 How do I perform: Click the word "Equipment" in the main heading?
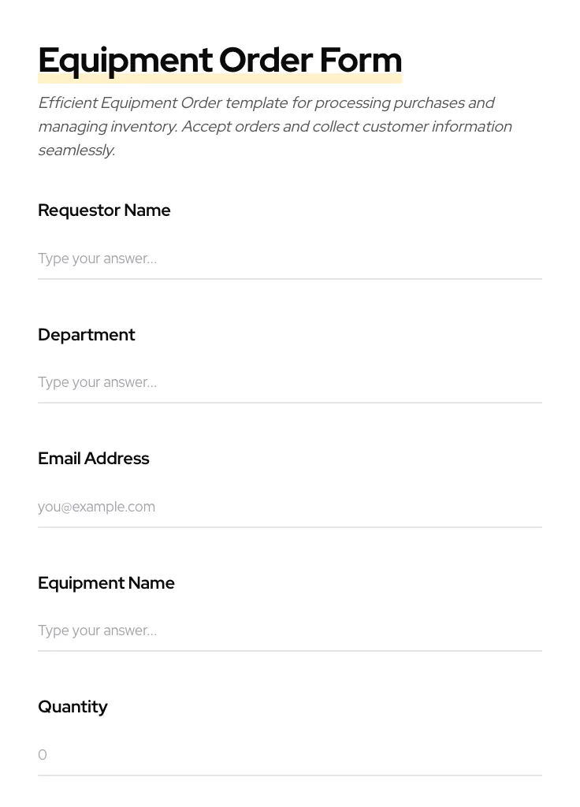(125, 61)
